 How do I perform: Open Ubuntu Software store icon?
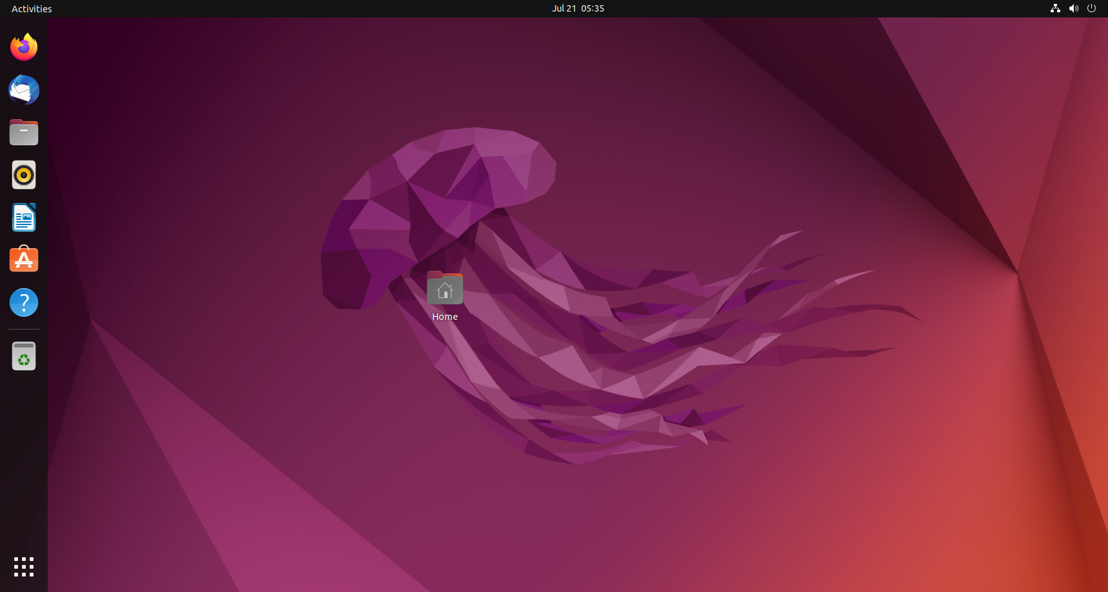[24, 259]
